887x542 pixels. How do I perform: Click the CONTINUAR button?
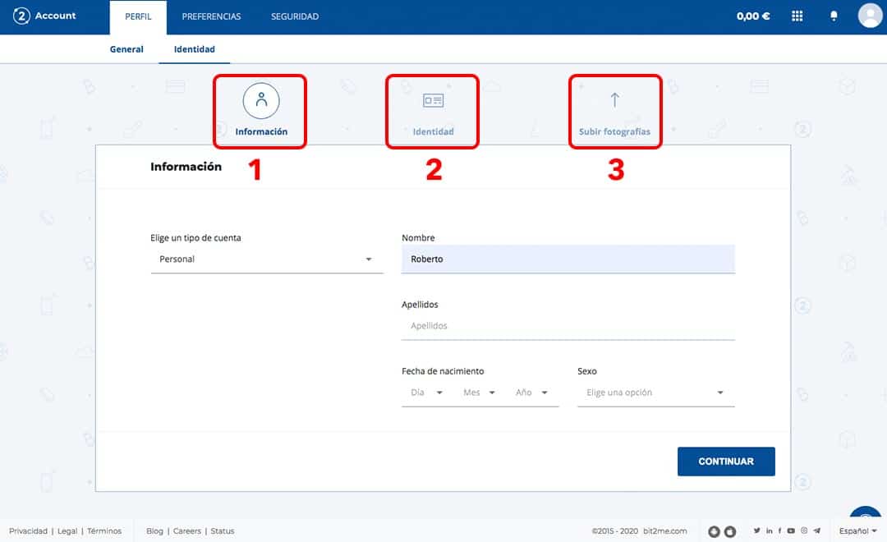(x=726, y=462)
